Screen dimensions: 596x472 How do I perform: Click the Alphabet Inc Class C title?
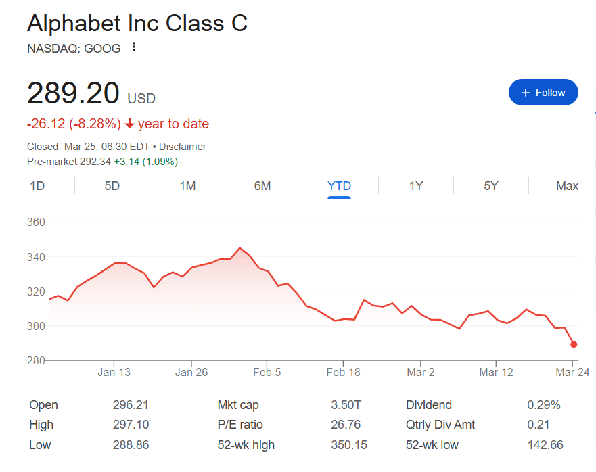click(x=137, y=24)
